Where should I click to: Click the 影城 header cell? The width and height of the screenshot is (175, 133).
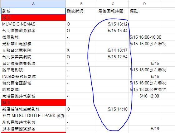tap(33, 11)
